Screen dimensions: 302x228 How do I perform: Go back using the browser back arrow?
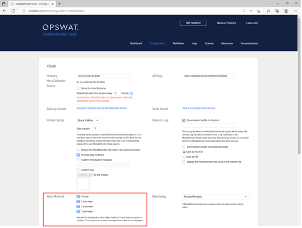4,11
